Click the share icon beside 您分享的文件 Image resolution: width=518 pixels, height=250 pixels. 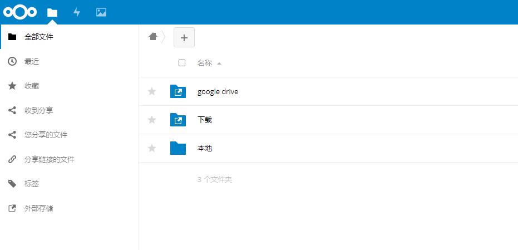[x=12, y=135]
